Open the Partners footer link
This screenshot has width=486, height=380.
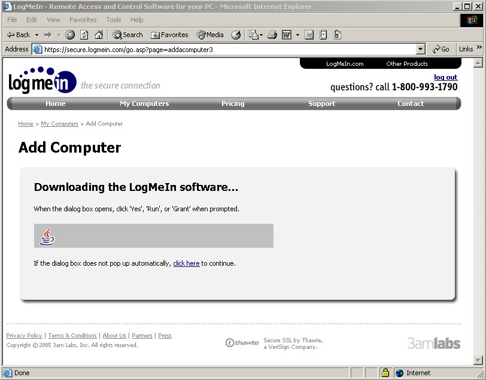coord(142,335)
